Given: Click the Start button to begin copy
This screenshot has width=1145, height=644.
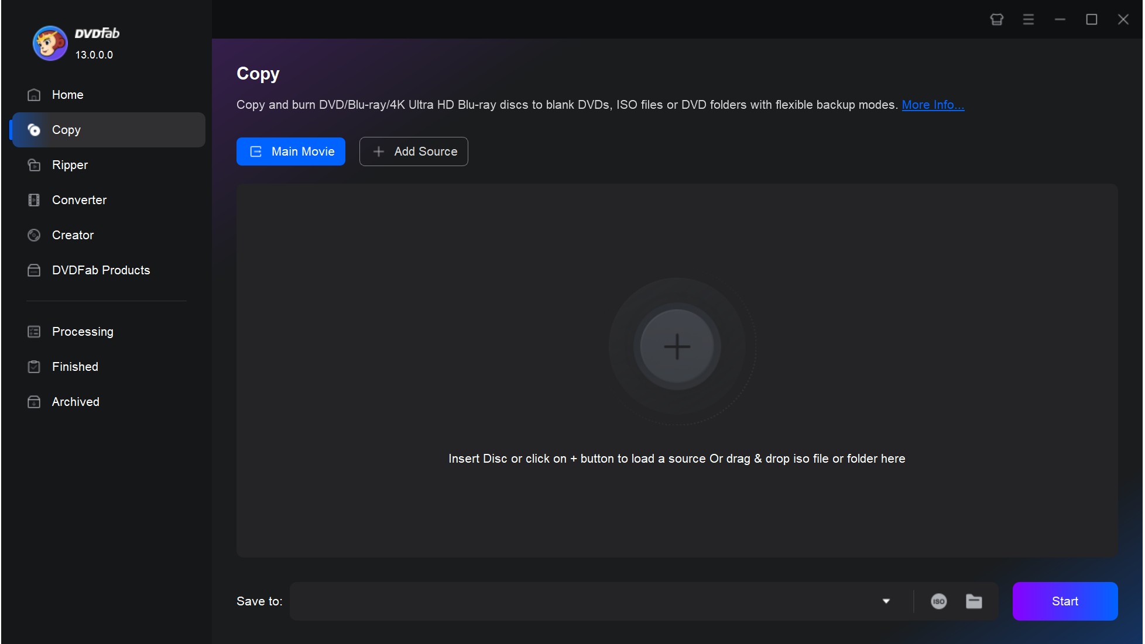Looking at the screenshot, I should tap(1065, 600).
